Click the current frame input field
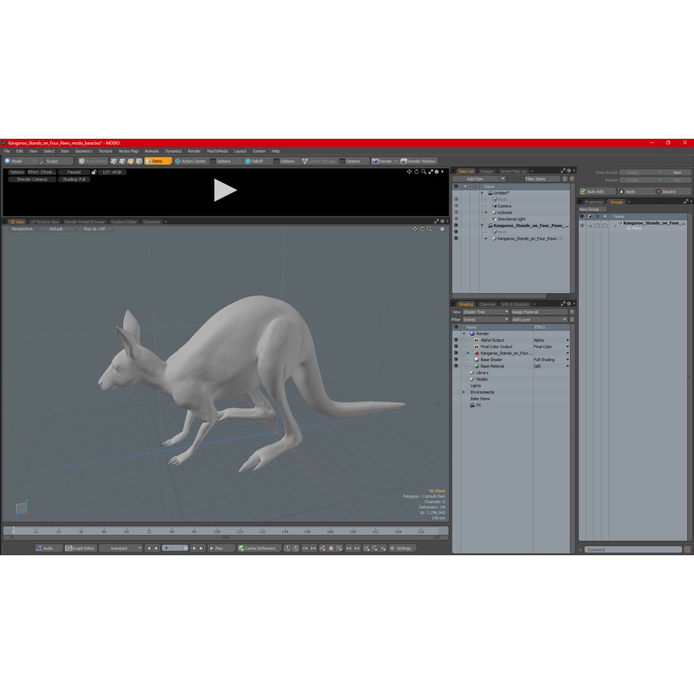The width and height of the screenshot is (694, 694). (175, 548)
